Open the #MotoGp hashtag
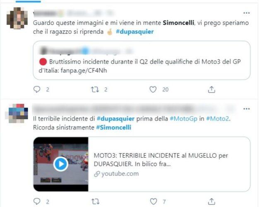The width and height of the screenshot is (262, 207). pyautogui.click(x=183, y=119)
